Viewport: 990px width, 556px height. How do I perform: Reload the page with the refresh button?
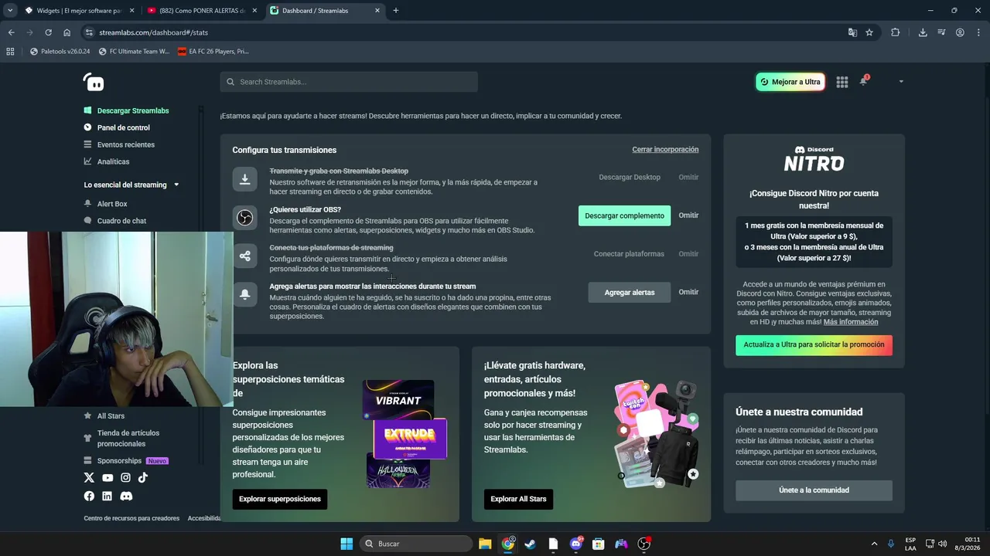pos(48,32)
